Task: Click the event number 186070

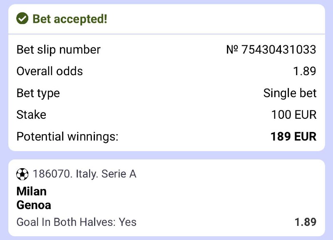Action: 52,174
